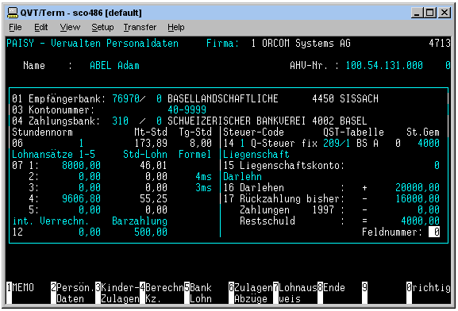Click the number 4713 in header

point(440,43)
